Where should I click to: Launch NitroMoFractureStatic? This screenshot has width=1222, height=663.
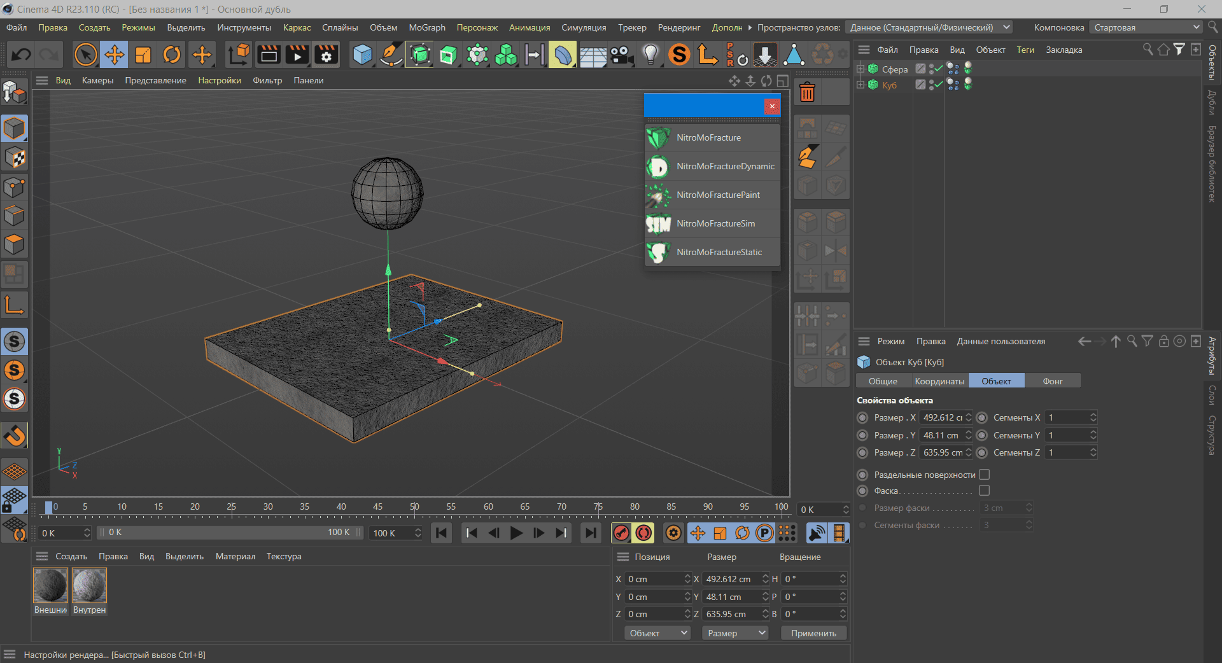pos(712,252)
